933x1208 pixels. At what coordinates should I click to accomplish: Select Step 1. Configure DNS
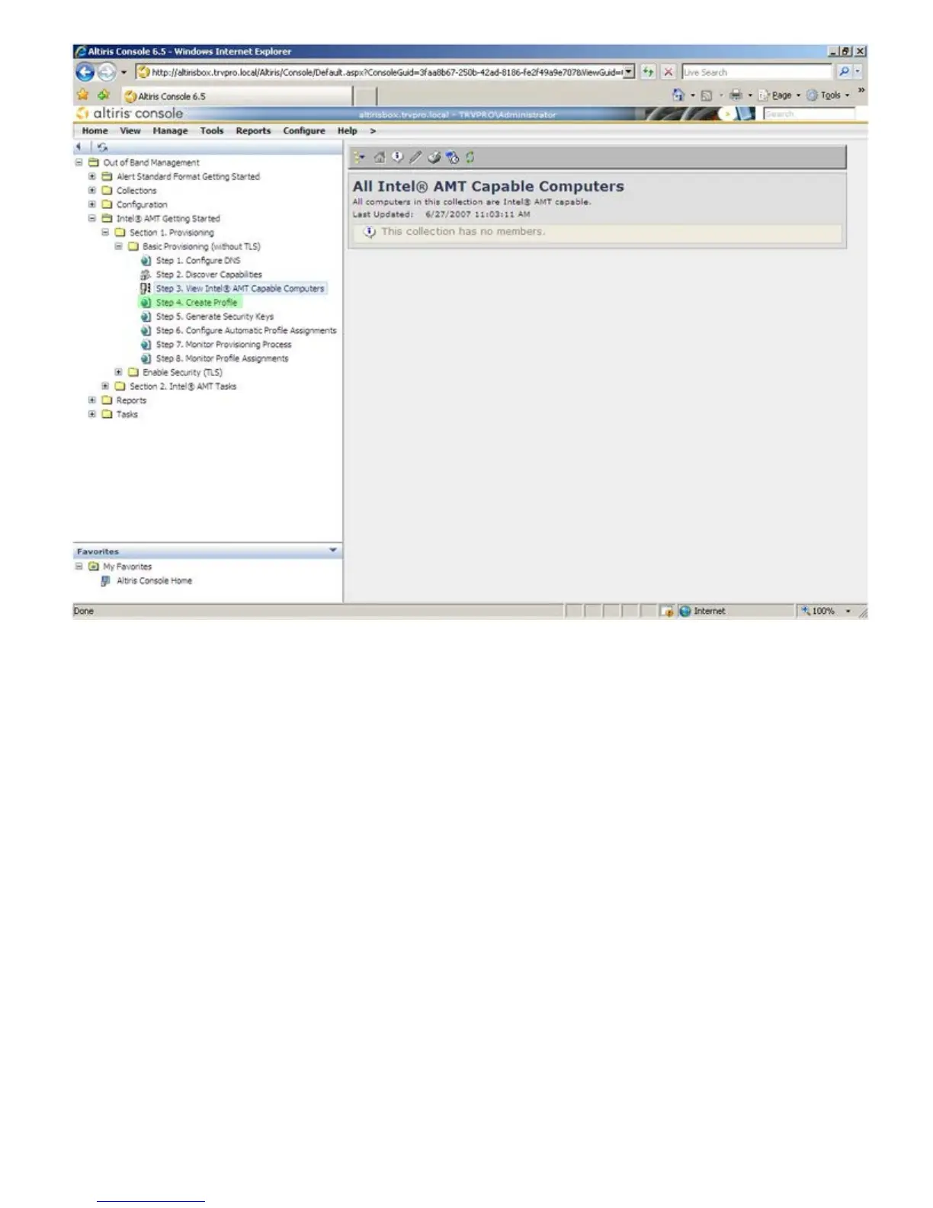pyautogui.click(x=198, y=261)
